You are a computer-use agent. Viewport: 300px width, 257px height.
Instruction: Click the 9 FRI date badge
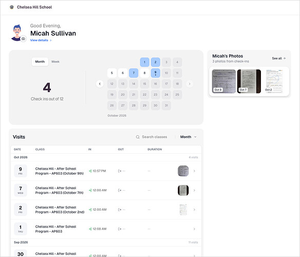pos(21,171)
